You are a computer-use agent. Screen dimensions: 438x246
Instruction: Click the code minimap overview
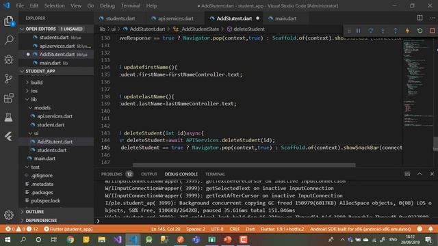[417, 83]
